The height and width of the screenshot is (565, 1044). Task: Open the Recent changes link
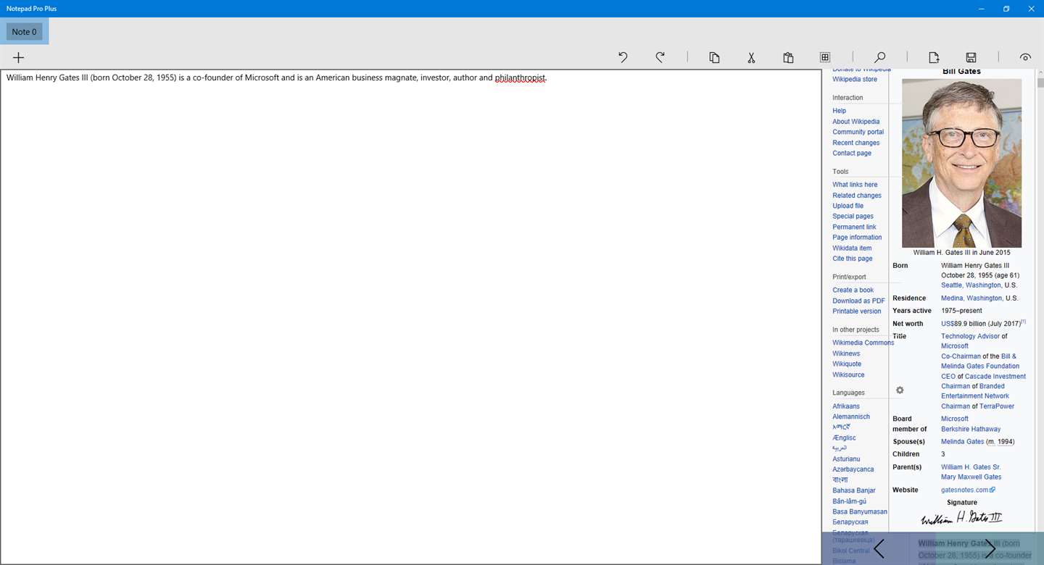(x=855, y=143)
